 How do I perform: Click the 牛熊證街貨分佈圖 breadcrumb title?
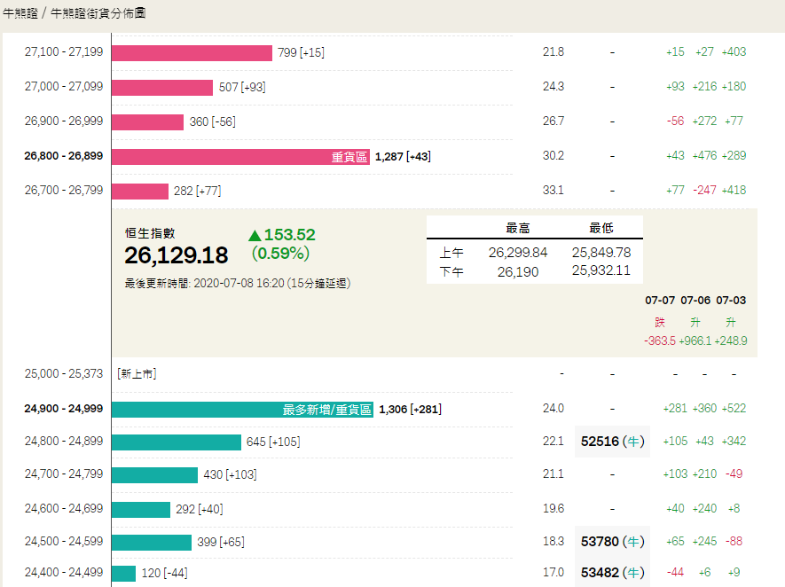point(98,13)
